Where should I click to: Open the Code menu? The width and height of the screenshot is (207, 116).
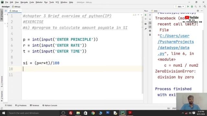32,2
